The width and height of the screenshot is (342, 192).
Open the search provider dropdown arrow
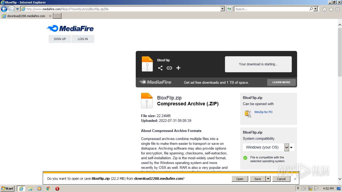coord(316,9)
